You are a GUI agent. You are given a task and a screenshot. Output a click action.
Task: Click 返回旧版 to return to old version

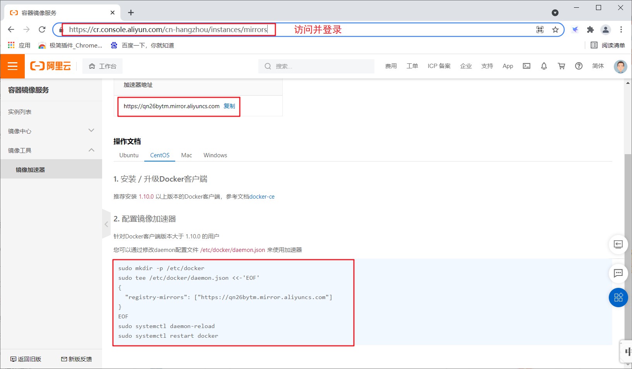click(x=26, y=359)
